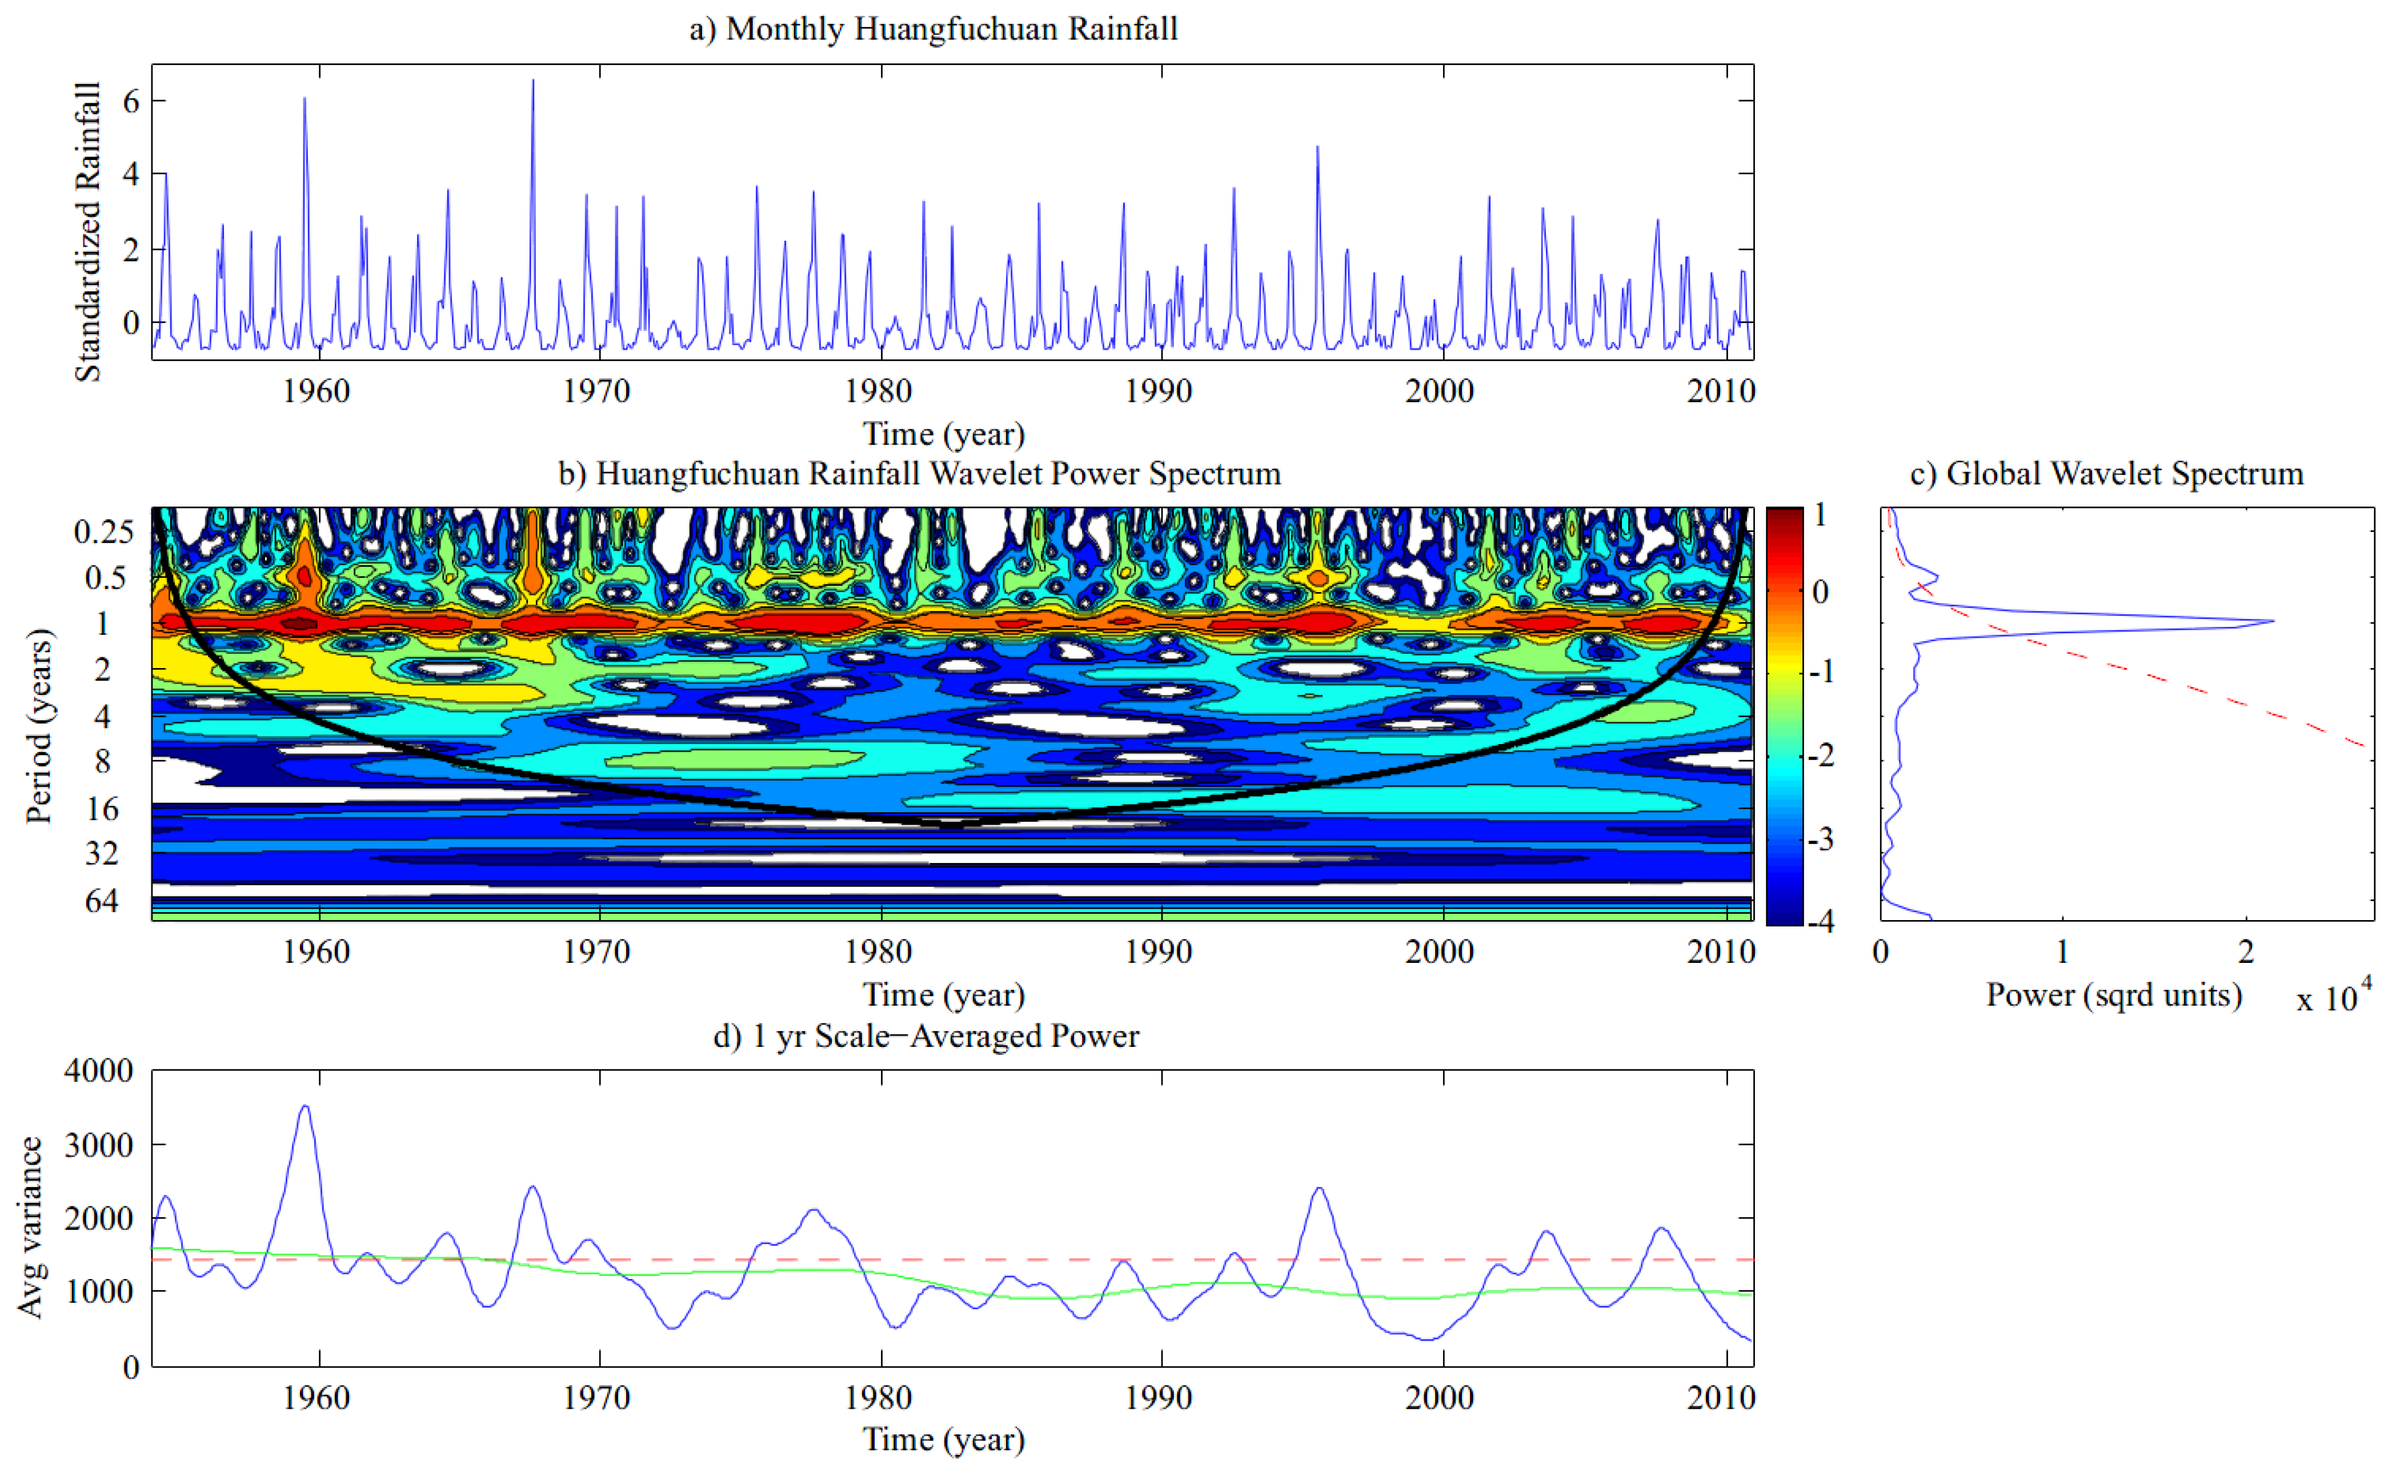This screenshot has height=1475, width=2384.
Task: Click the '1990' tick label under panel d
Action: tap(1159, 1398)
